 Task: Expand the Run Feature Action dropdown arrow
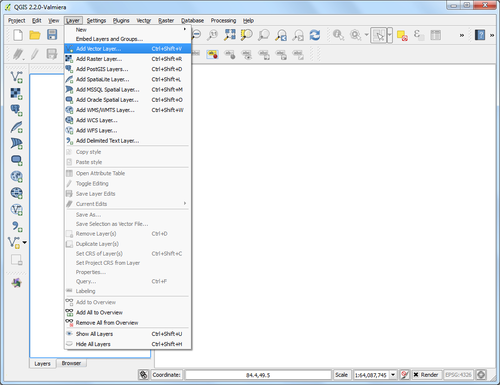366,35
